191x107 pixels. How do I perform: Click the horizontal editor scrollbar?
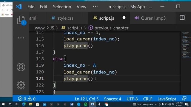point(93,92)
